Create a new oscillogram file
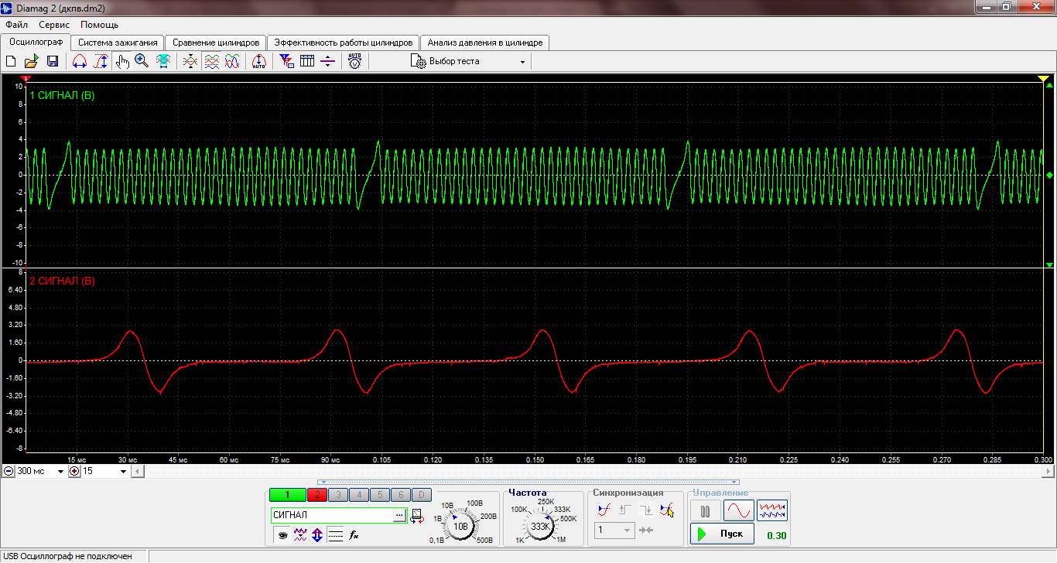 (x=11, y=62)
